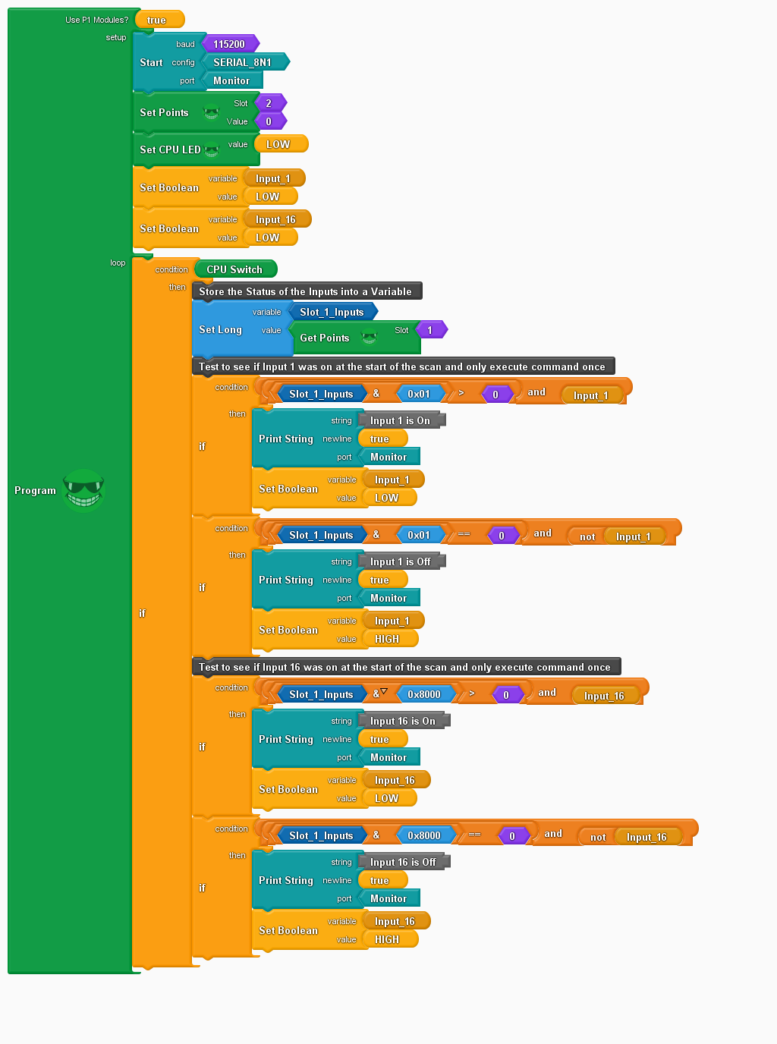Image resolution: width=777 pixels, height=1044 pixels.
Task: Select Monitor port under 'Input 16 is On'
Action: (x=389, y=757)
